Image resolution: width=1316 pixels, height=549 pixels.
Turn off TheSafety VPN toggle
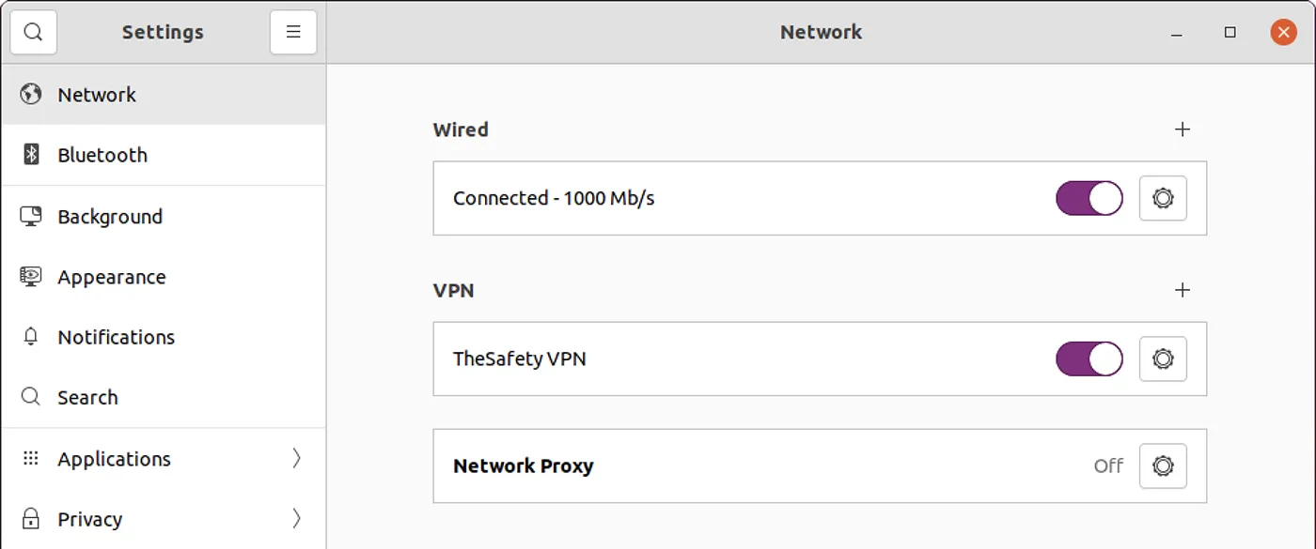1089,358
